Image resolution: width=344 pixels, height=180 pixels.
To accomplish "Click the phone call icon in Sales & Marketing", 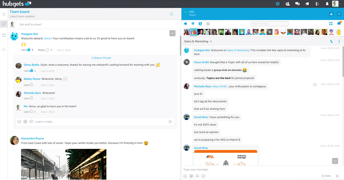I will pos(332,42).
